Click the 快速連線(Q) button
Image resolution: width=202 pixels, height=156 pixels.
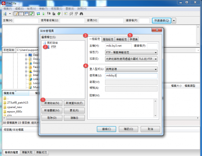pyautogui.click(x=162, y=21)
